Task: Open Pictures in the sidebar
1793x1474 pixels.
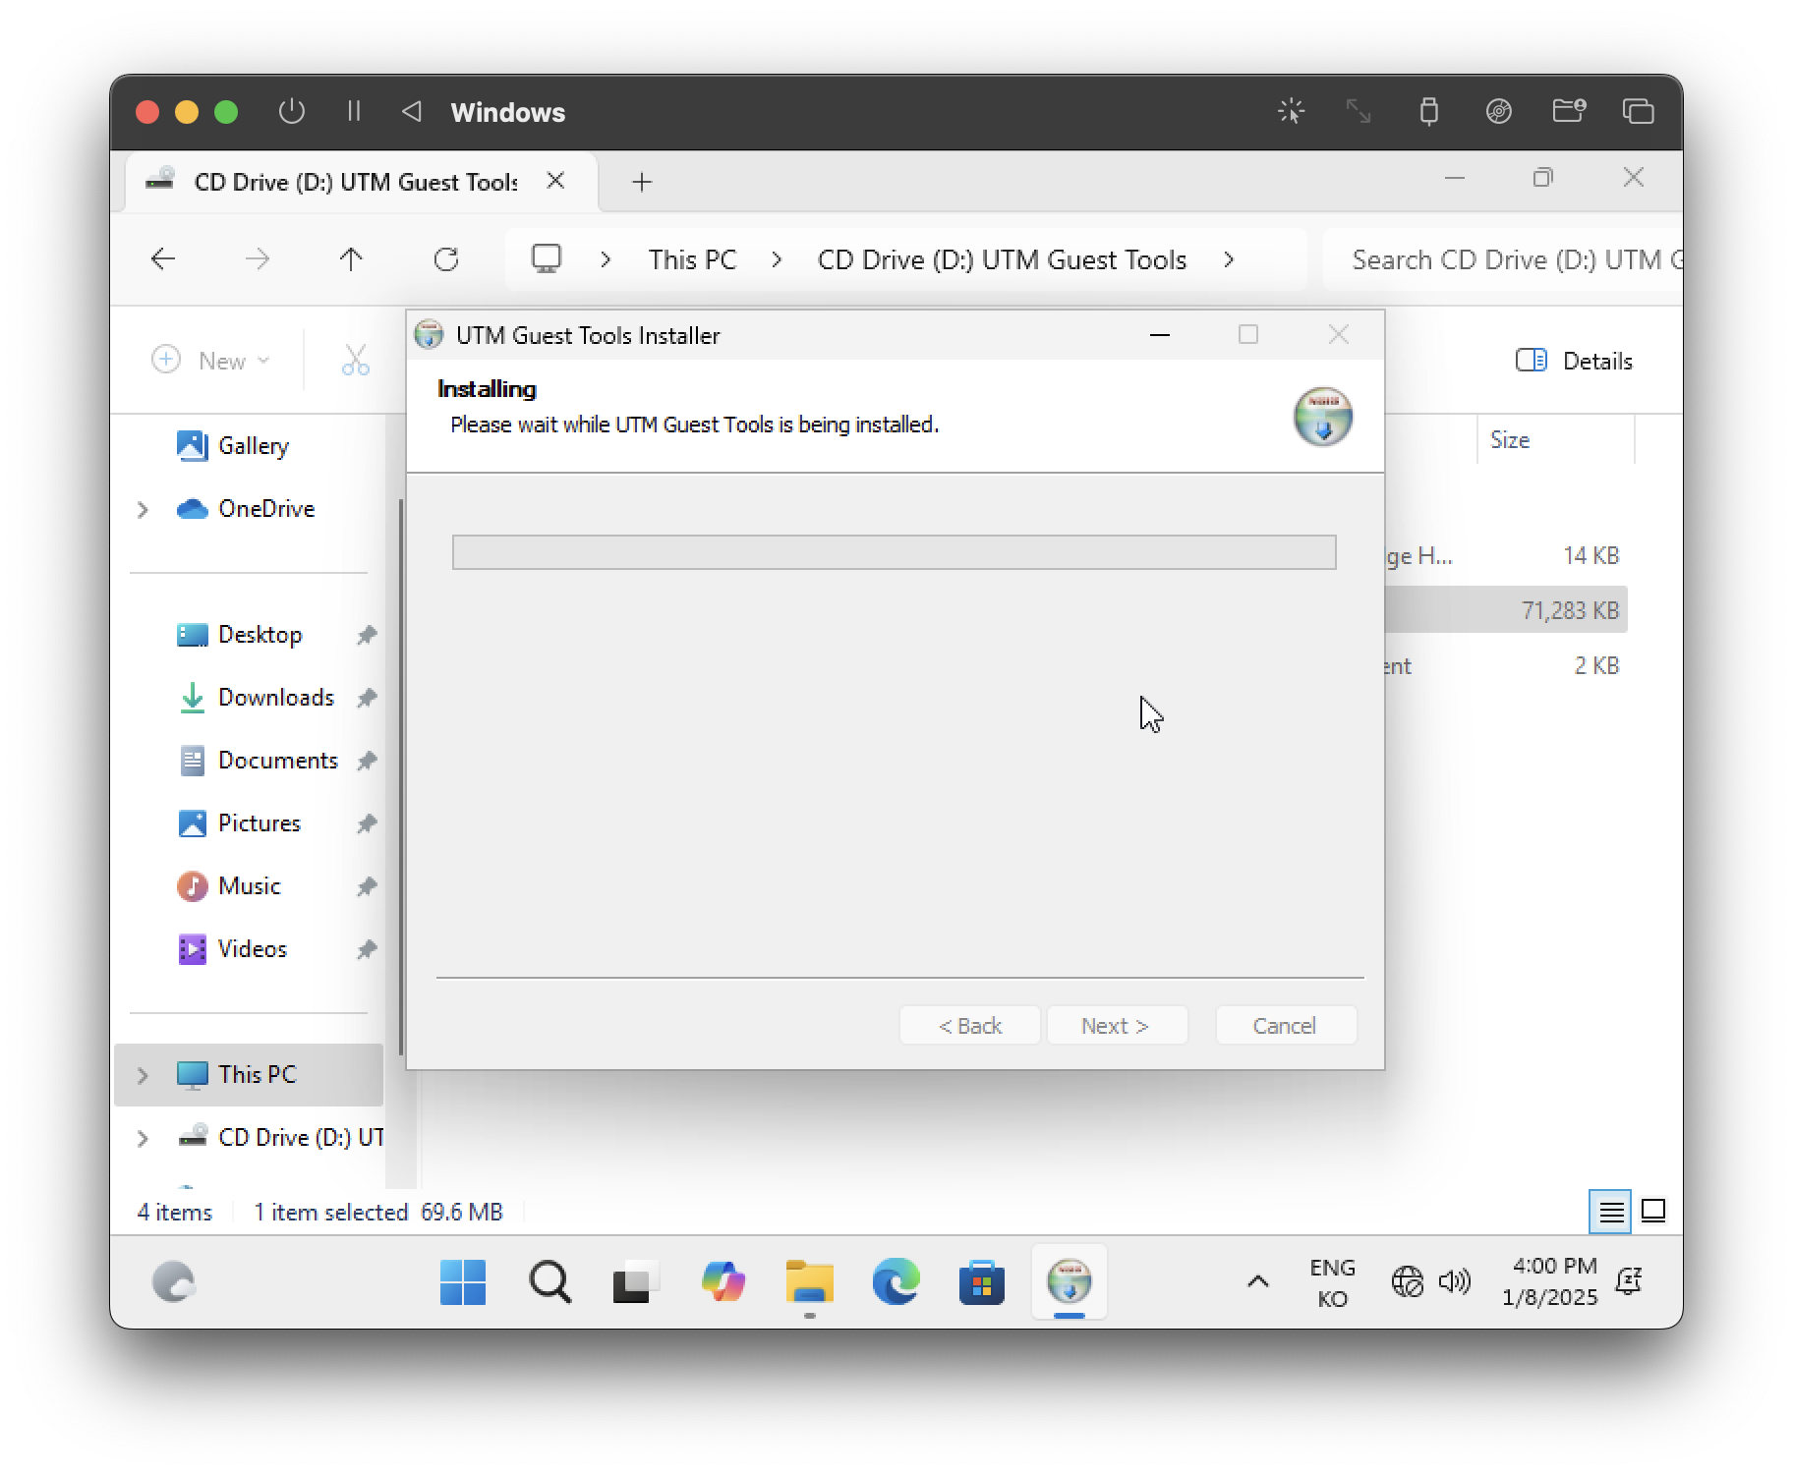Action: point(240,823)
